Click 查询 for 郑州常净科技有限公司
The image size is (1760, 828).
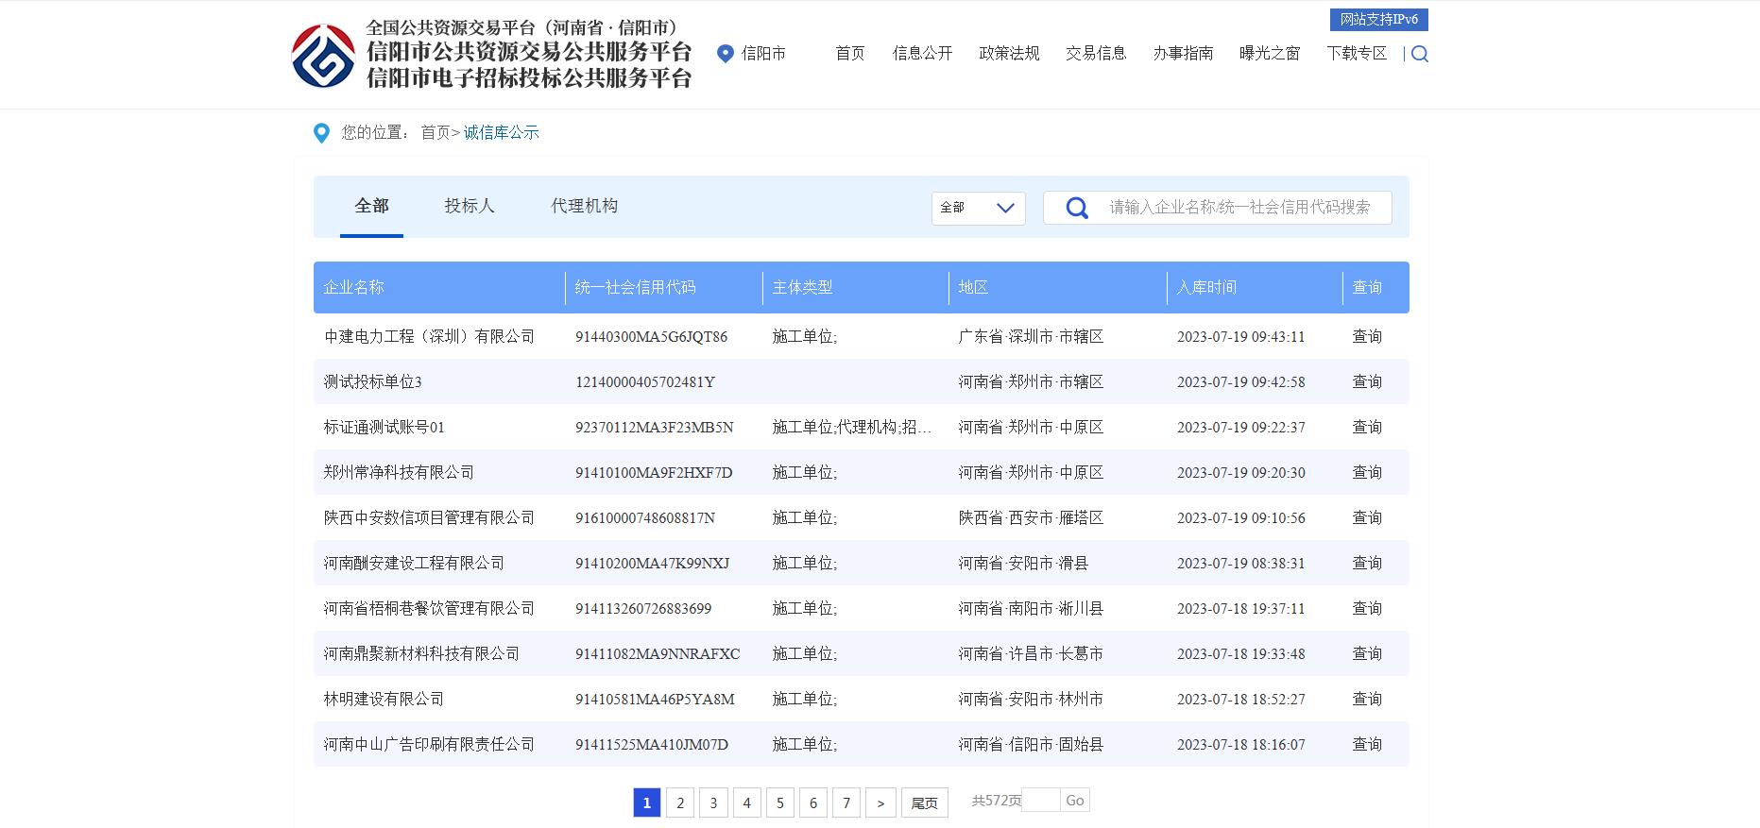point(1366,472)
